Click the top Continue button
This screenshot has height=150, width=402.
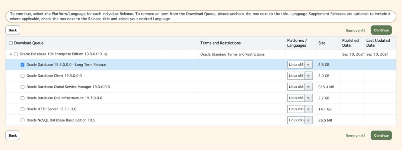coord(381,30)
